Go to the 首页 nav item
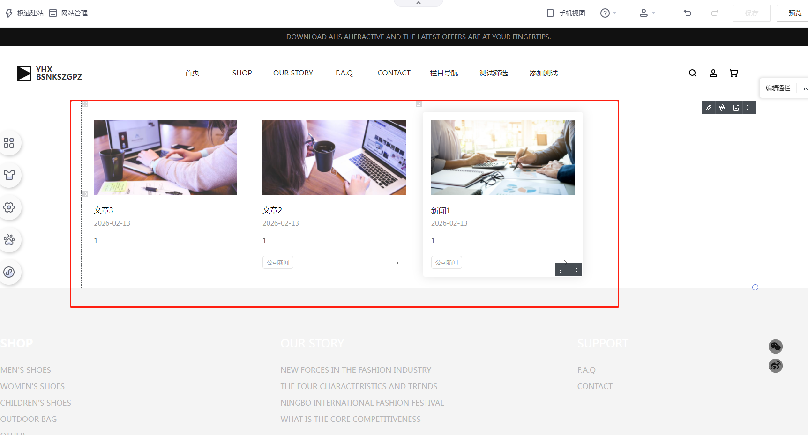The height and width of the screenshot is (435, 808). pyautogui.click(x=192, y=73)
